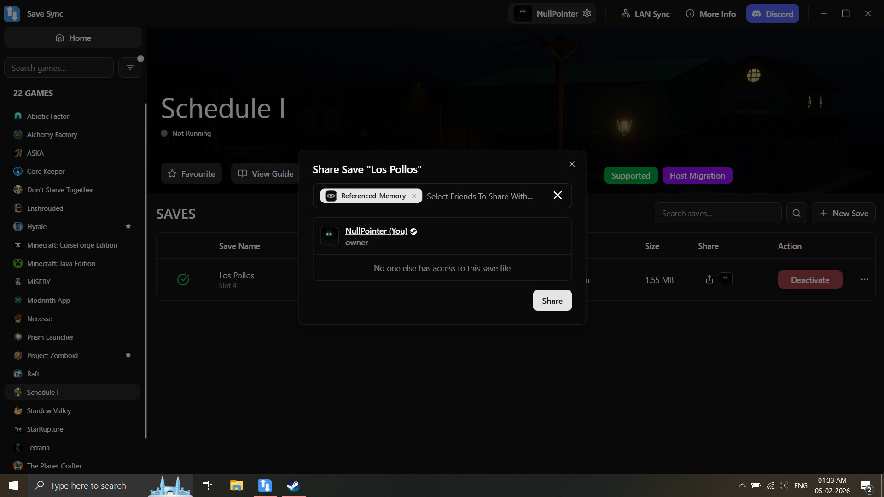Image resolution: width=884 pixels, height=497 pixels.
Task: Click the Home navigation button
Action: pyautogui.click(x=73, y=38)
